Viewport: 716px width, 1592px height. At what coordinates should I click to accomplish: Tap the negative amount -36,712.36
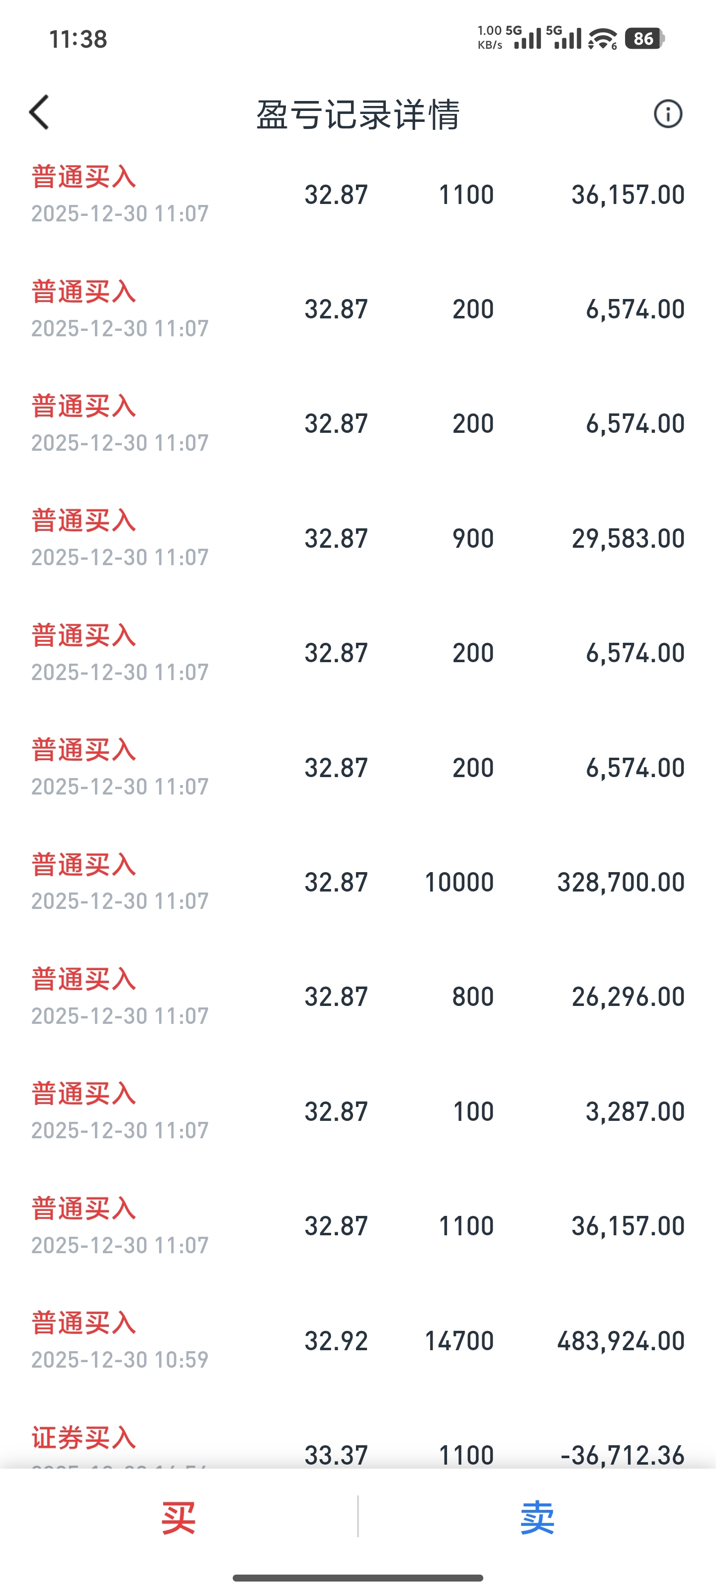tap(622, 1455)
